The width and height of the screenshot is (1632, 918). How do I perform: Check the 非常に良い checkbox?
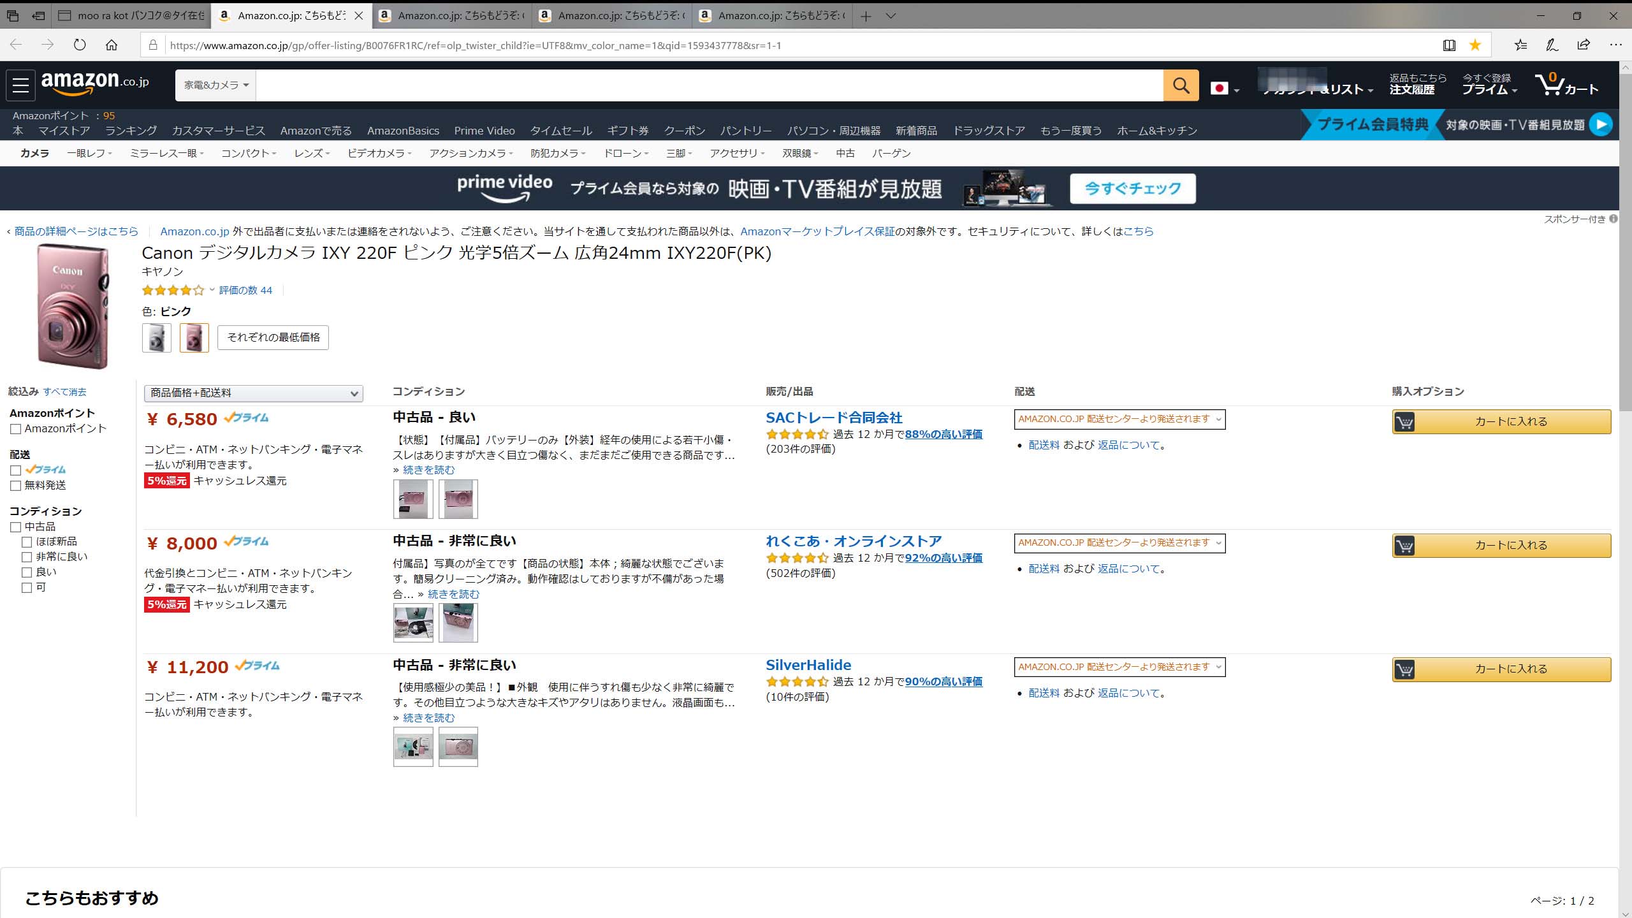click(27, 557)
